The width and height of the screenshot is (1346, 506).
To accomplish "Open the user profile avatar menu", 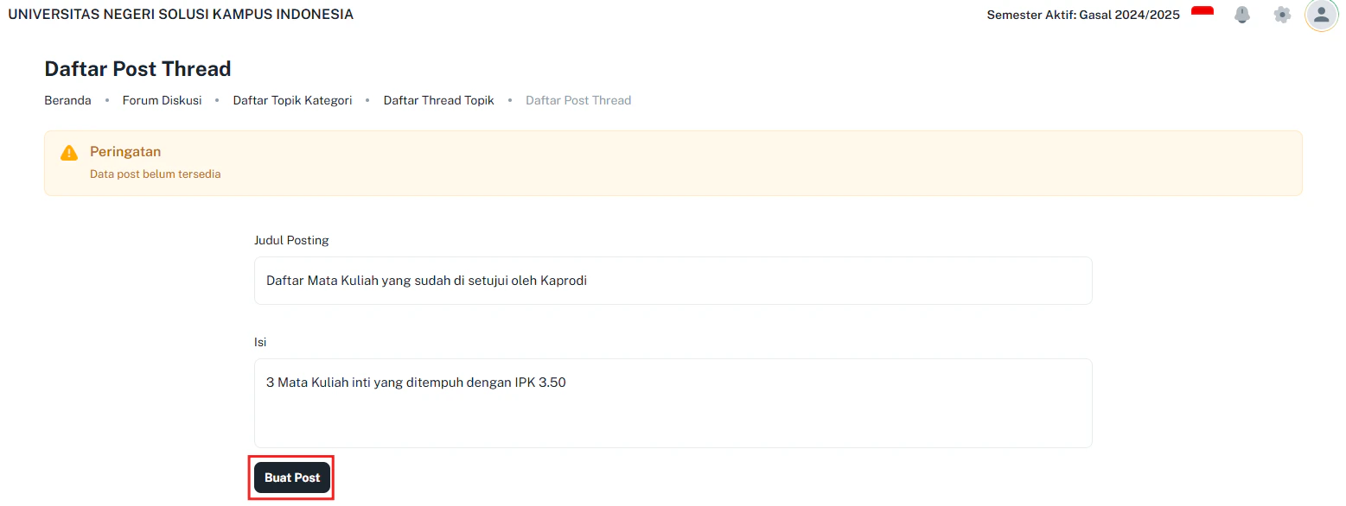I will tap(1321, 16).
